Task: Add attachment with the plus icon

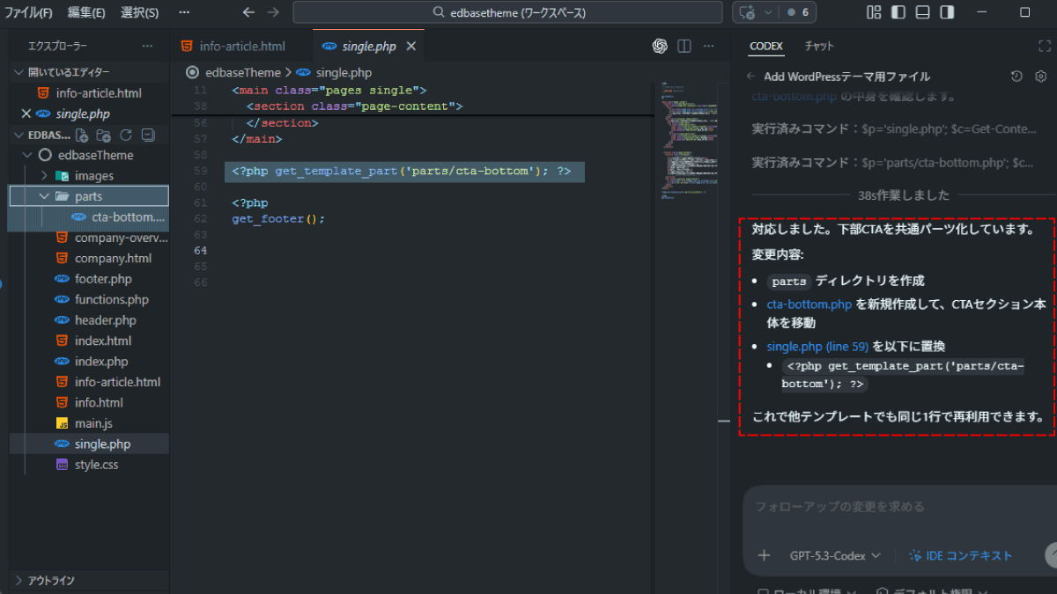Action: pyautogui.click(x=764, y=555)
